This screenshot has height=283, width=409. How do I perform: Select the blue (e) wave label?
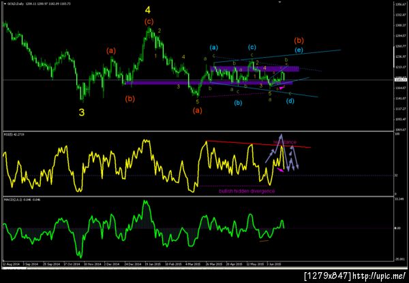299,50
